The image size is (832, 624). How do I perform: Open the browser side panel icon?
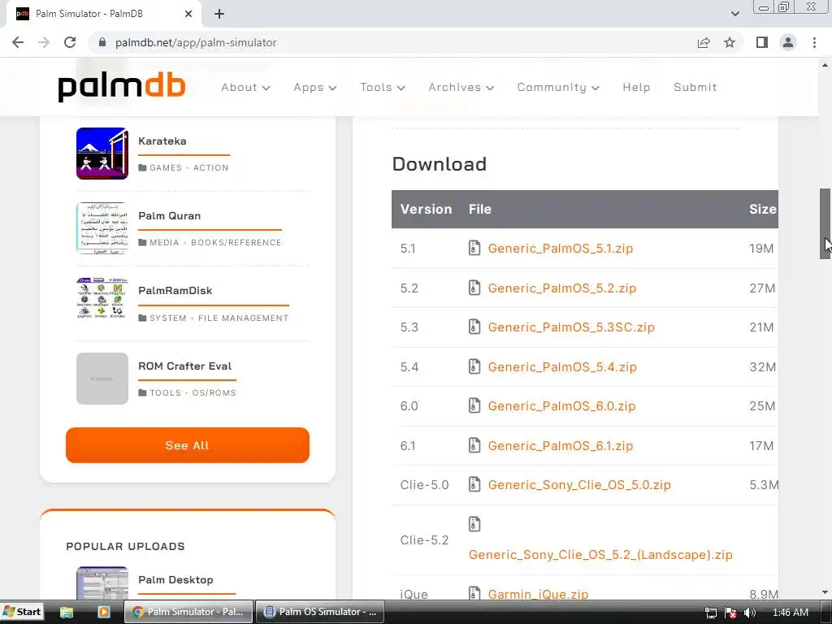click(x=762, y=42)
